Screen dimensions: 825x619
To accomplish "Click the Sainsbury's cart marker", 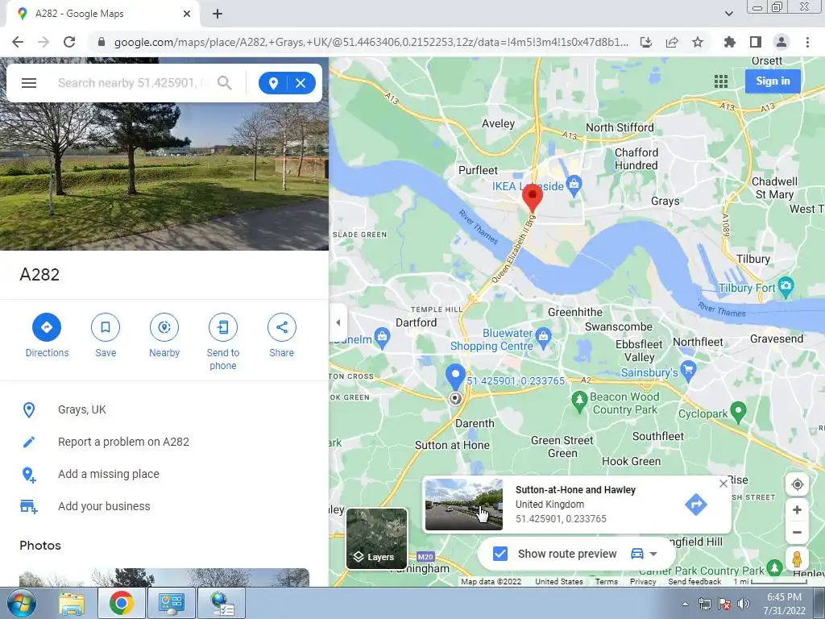I will pos(688,370).
